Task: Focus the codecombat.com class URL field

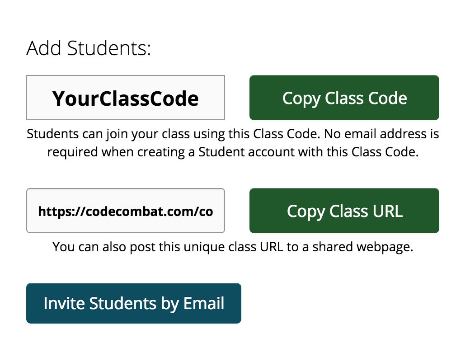Action: pos(126,211)
